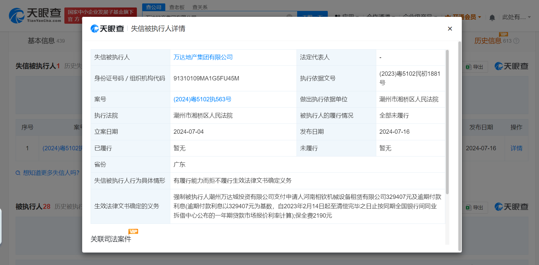The height and width of the screenshot is (265, 539).
Task: Click the dialog's inner table scrollbar
Action: pos(447,122)
